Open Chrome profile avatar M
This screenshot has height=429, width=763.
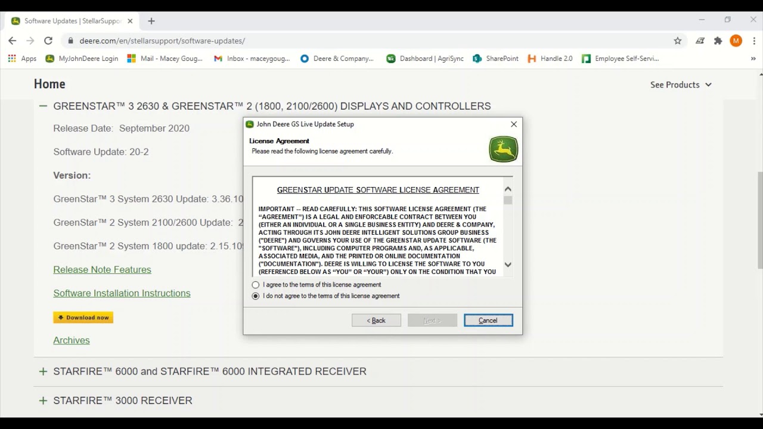click(x=736, y=41)
